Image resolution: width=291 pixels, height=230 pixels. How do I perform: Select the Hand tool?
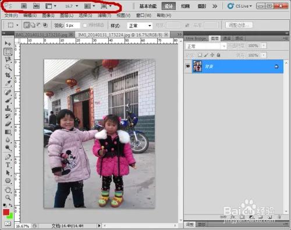coord(8,190)
